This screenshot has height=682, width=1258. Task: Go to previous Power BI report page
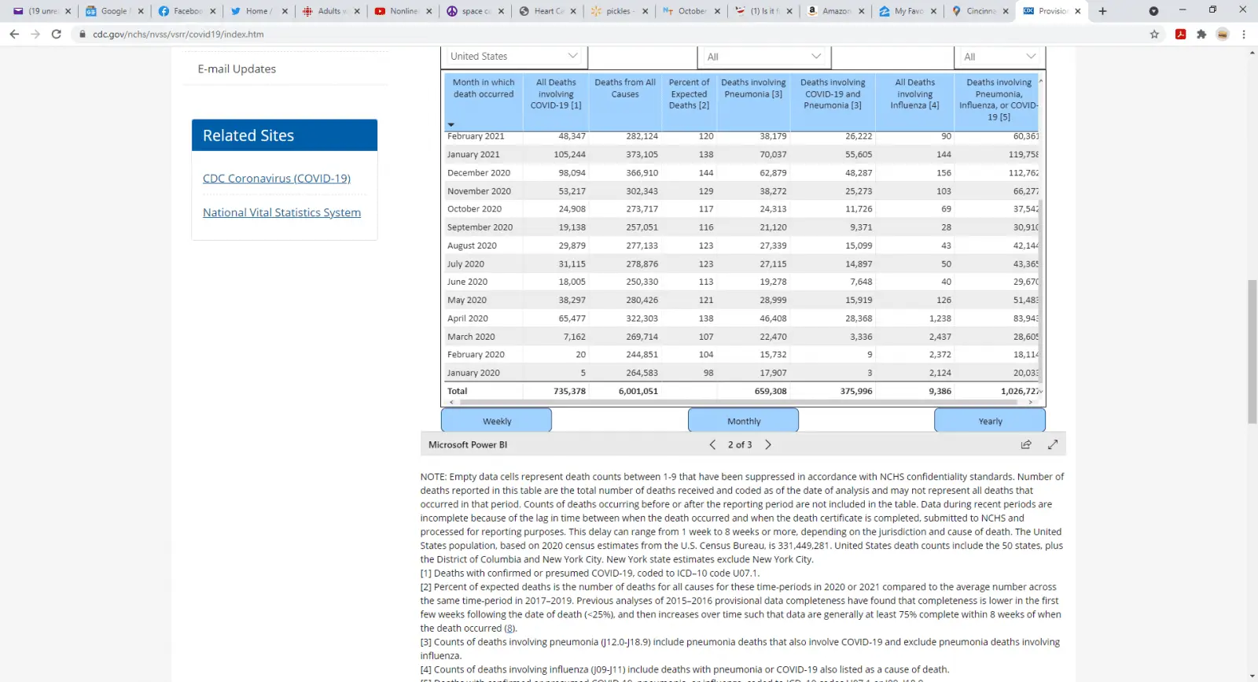click(x=712, y=444)
